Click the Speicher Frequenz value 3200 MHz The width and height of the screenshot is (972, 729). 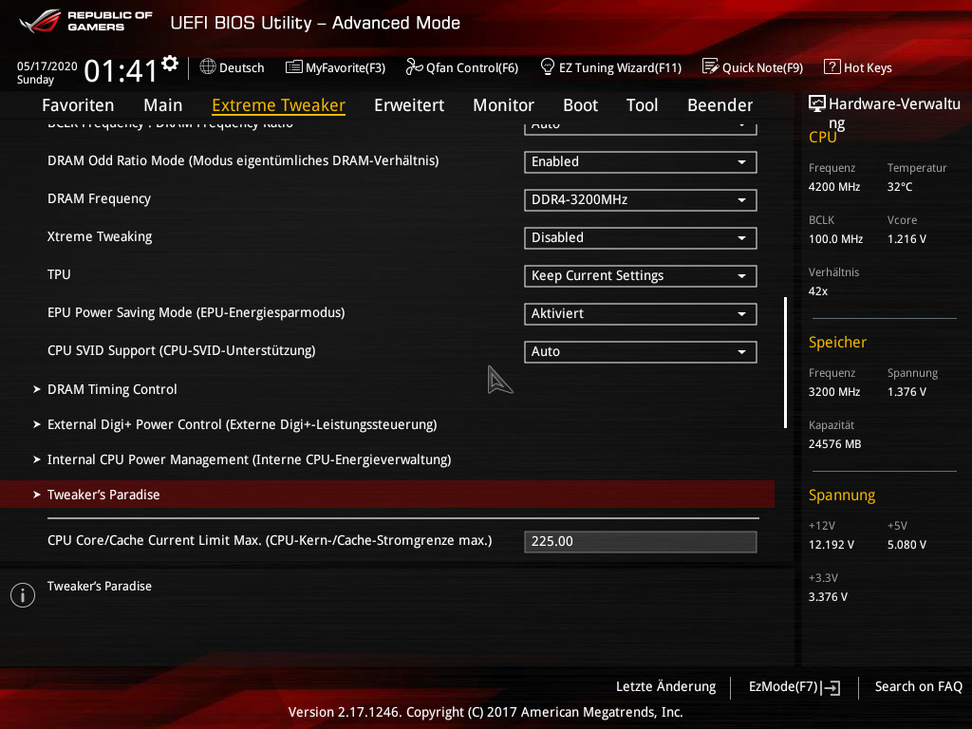(x=834, y=392)
